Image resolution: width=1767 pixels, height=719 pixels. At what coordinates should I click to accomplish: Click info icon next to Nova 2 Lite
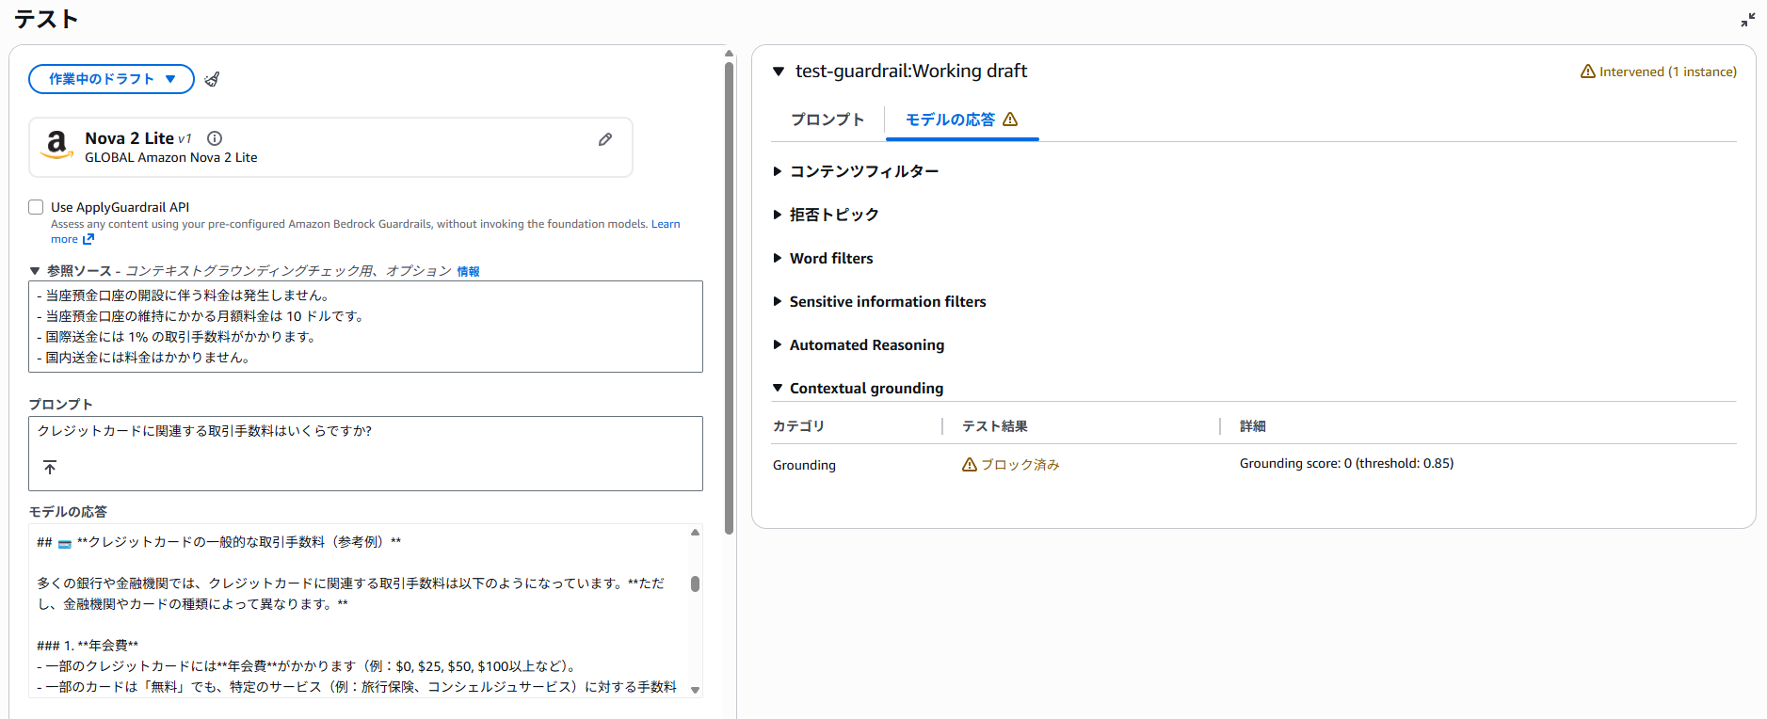pyautogui.click(x=215, y=137)
